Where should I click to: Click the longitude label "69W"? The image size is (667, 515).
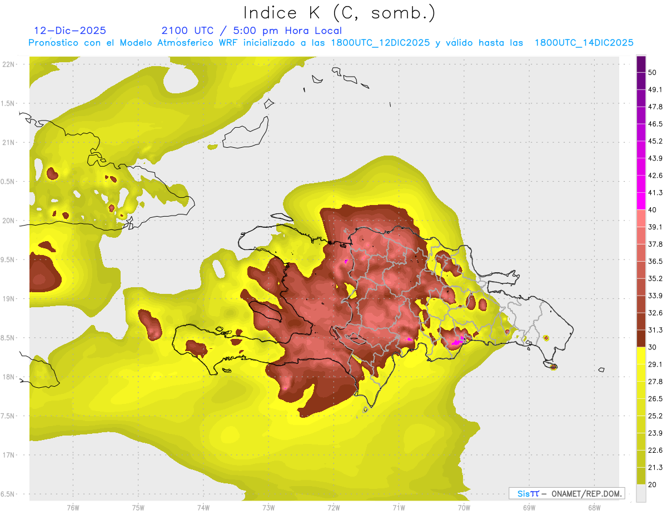click(529, 508)
